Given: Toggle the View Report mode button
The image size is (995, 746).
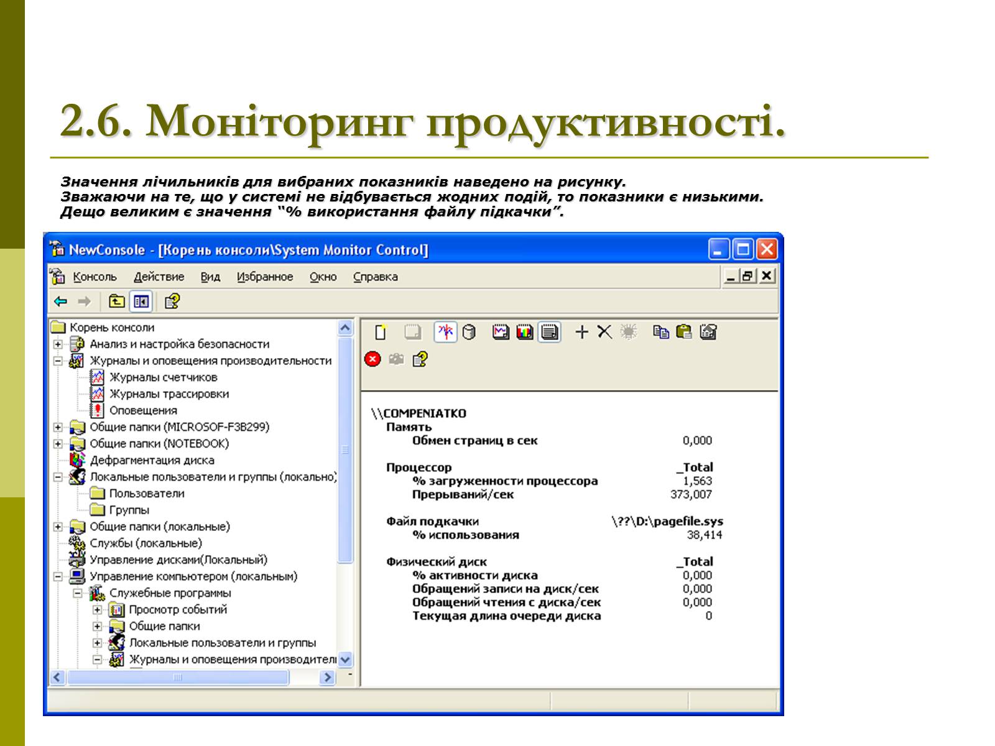Looking at the screenshot, I should click(x=549, y=333).
